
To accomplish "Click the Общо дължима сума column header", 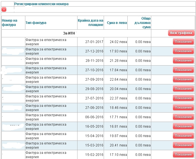I will tap(142, 23).
